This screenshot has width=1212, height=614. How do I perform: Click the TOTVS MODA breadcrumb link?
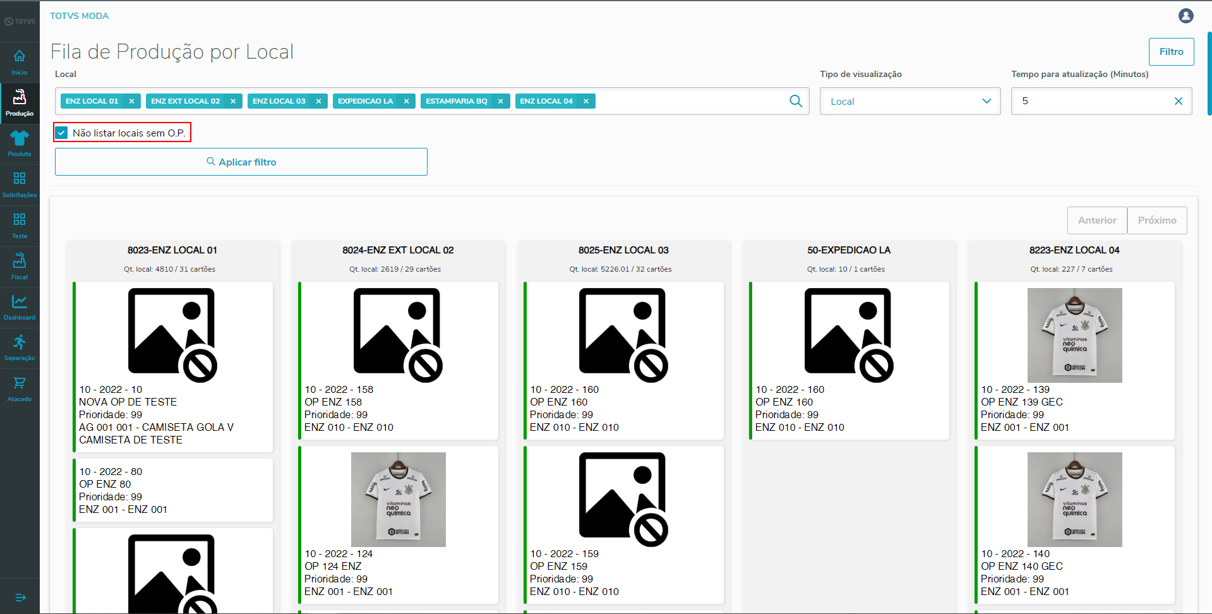coord(80,16)
